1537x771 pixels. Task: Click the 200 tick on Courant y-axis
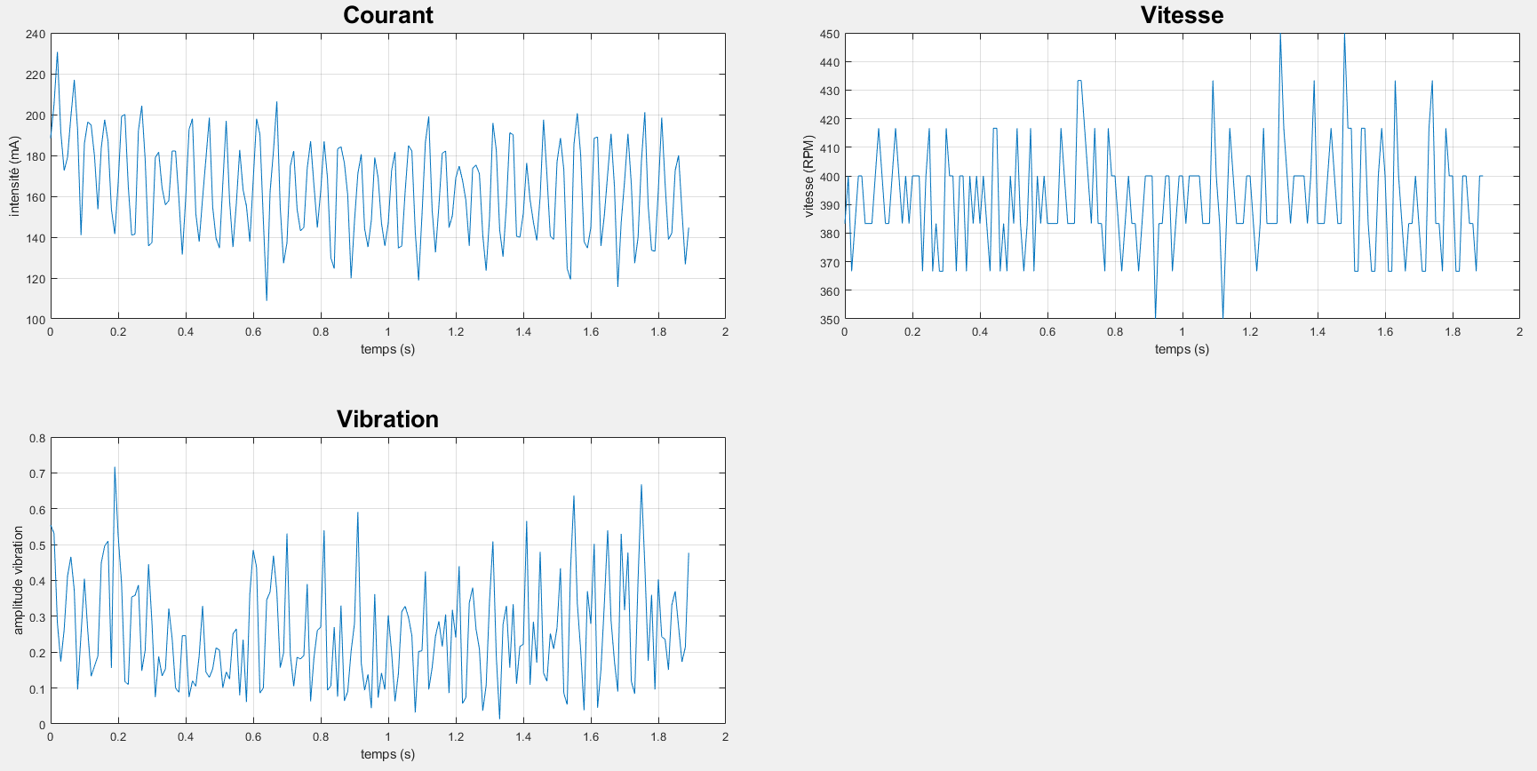[x=36, y=115]
